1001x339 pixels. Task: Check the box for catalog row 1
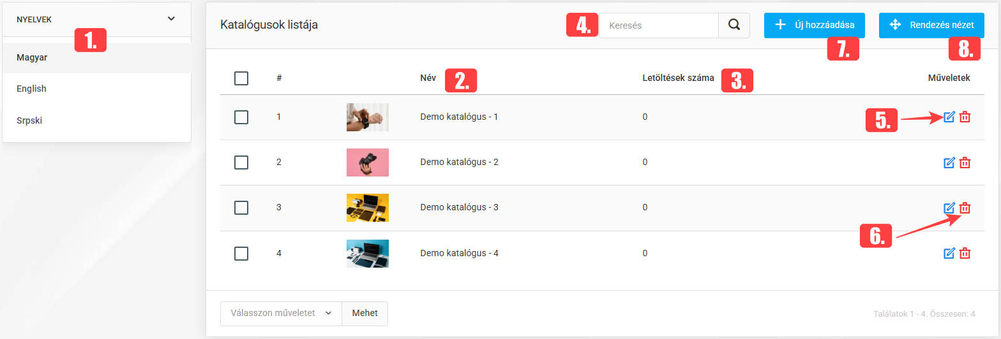(241, 117)
